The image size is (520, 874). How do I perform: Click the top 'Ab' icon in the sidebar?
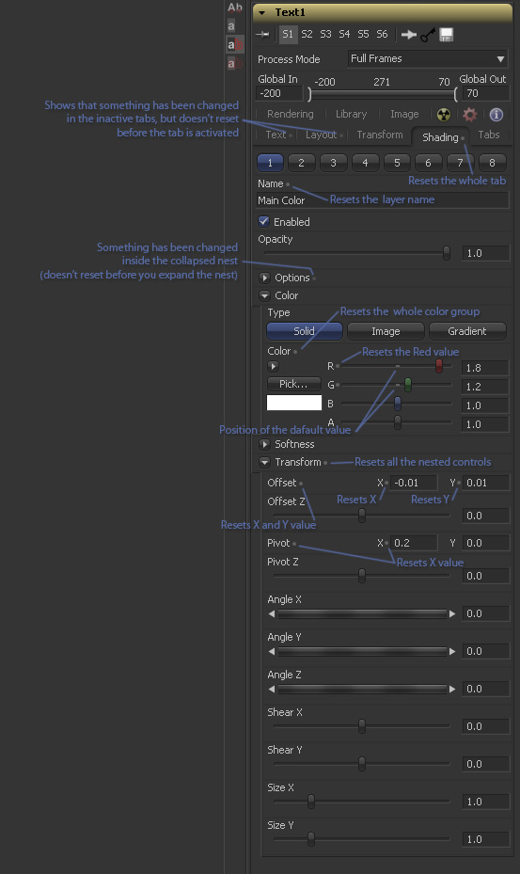tap(235, 8)
